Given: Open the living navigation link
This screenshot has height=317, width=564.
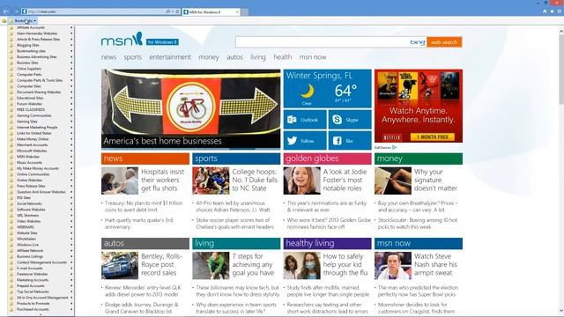Looking at the screenshot, I should tap(258, 57).
